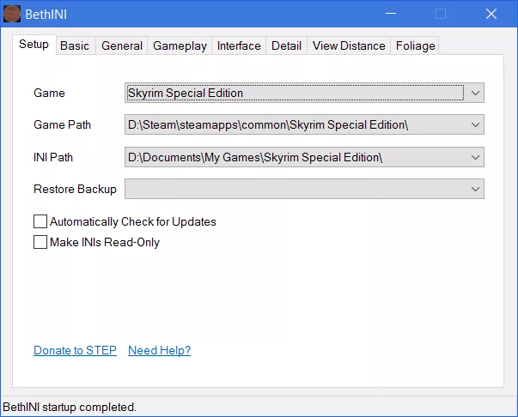Click the 'Game Path' label
This screenshot has width=518, height=417.
point(62,124)
